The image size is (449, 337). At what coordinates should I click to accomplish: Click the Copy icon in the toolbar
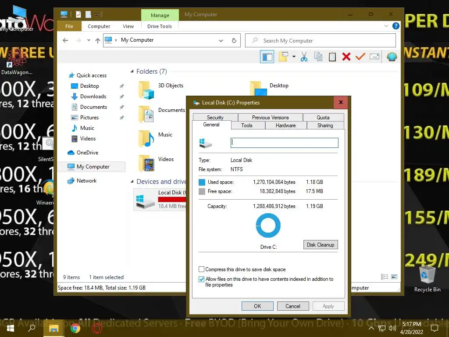pyautogui.click(x=318, y=57)
